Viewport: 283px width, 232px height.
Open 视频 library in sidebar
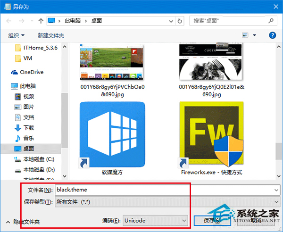click(x=24, y=97)
